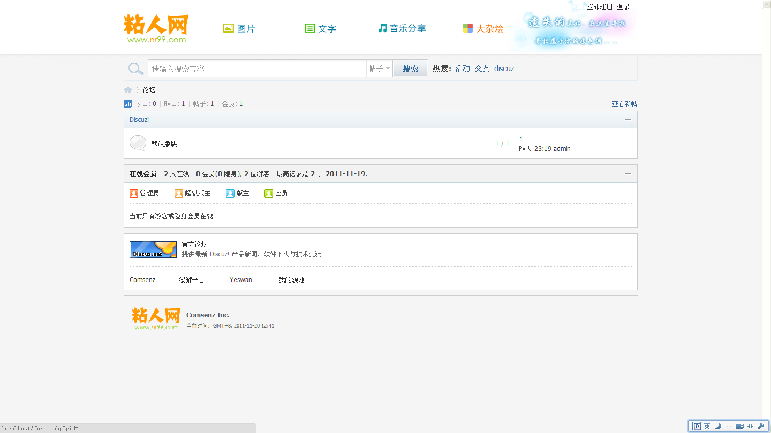Click the green 会员 member icon

(269, 193)
